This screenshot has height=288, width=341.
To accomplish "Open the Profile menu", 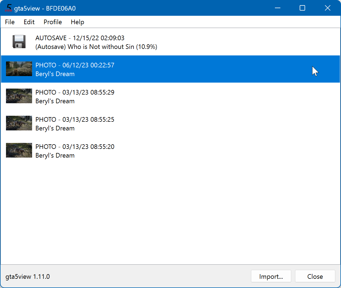I will (53, 22).
